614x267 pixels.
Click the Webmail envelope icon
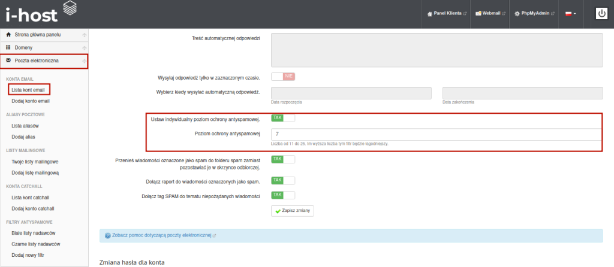point(478,14)
